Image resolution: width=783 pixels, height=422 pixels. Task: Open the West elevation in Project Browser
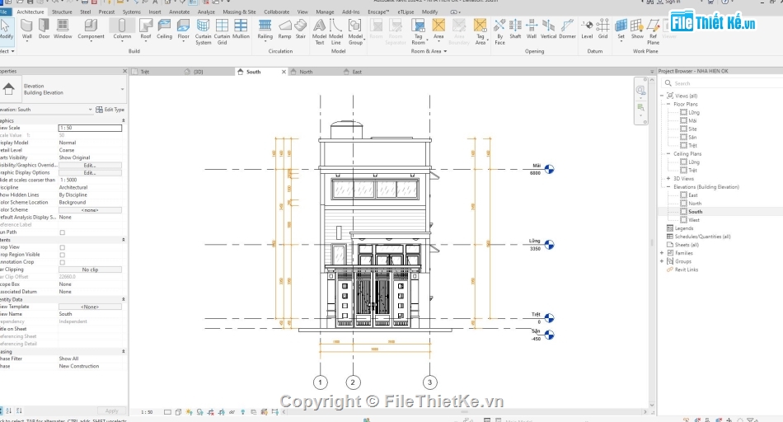coord(694,220)
